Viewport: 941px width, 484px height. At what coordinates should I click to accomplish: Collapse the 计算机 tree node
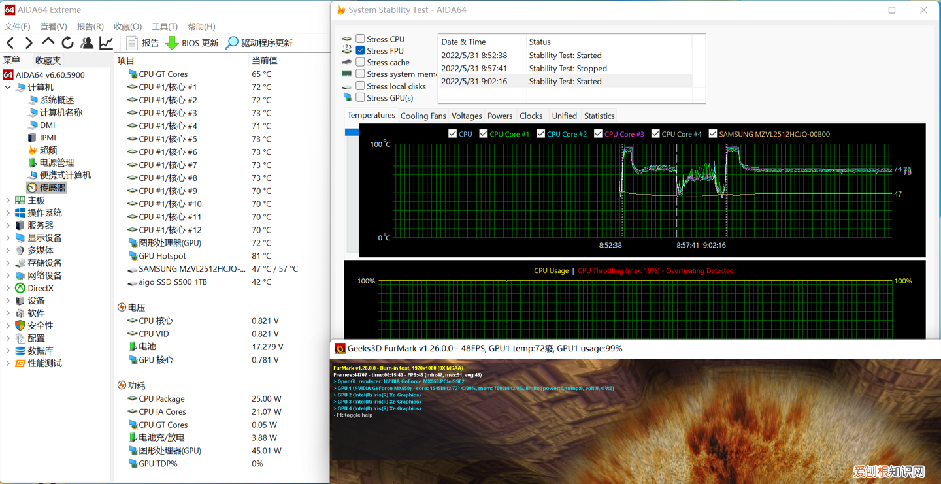8,88
